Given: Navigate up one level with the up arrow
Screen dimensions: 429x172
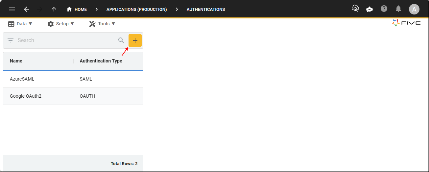Looking at the screenshot, I should (54, 9).
